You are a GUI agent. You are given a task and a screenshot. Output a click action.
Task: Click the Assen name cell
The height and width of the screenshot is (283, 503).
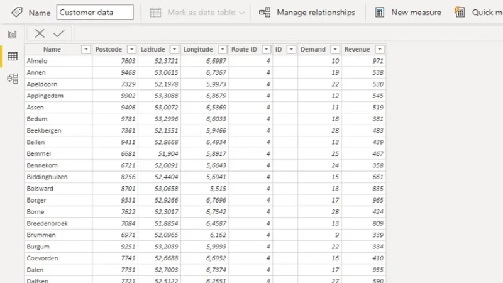pyautogui.click(x=58, y=107)
